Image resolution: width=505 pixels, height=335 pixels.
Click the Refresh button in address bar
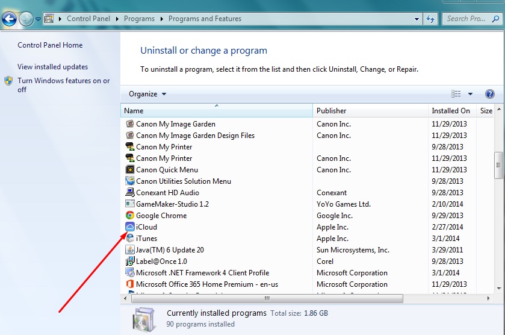[x=430, y=19]
